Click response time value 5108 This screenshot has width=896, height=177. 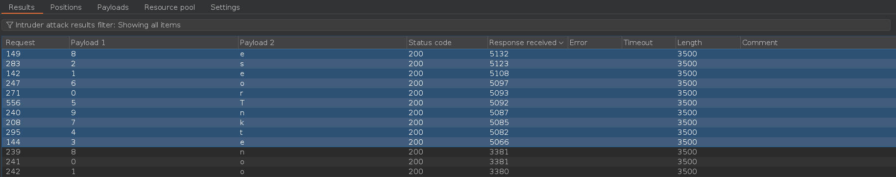(499, 74)
